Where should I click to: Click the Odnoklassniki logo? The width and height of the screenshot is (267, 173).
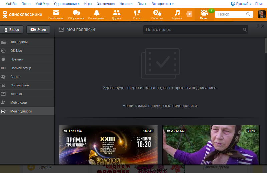pyautogui.click(x=22, y=14)
